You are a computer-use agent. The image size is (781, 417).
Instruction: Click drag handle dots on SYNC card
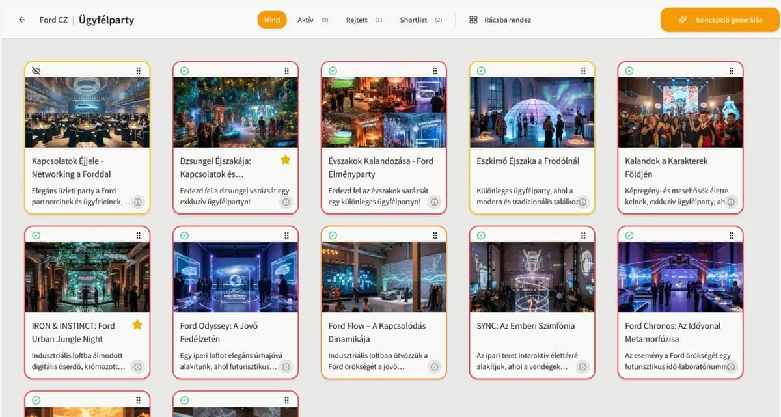[x=584, y=235]
